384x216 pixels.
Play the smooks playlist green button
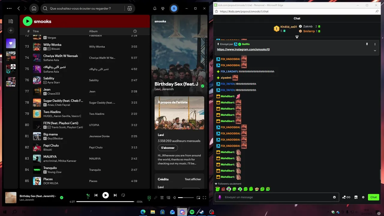pos(28,21)
